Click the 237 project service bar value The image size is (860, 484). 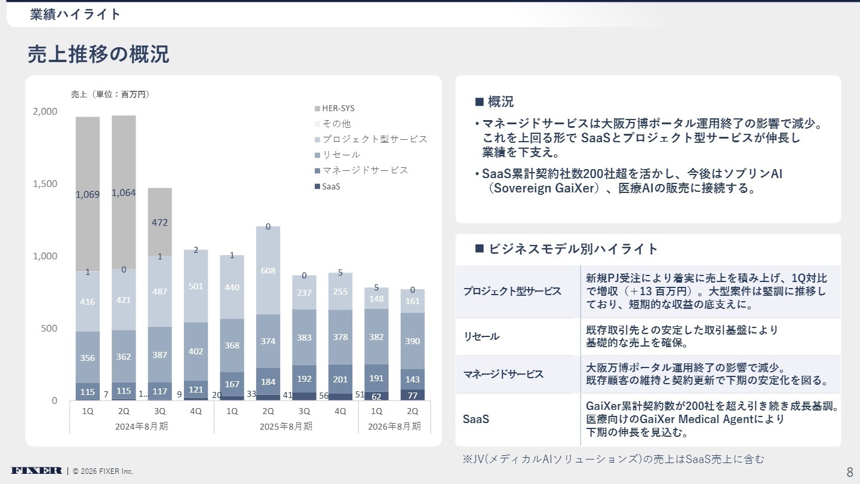[305, 293]
